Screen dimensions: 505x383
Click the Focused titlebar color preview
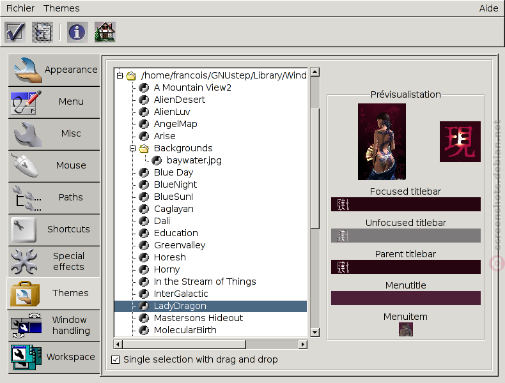click(x=405, y=204)
